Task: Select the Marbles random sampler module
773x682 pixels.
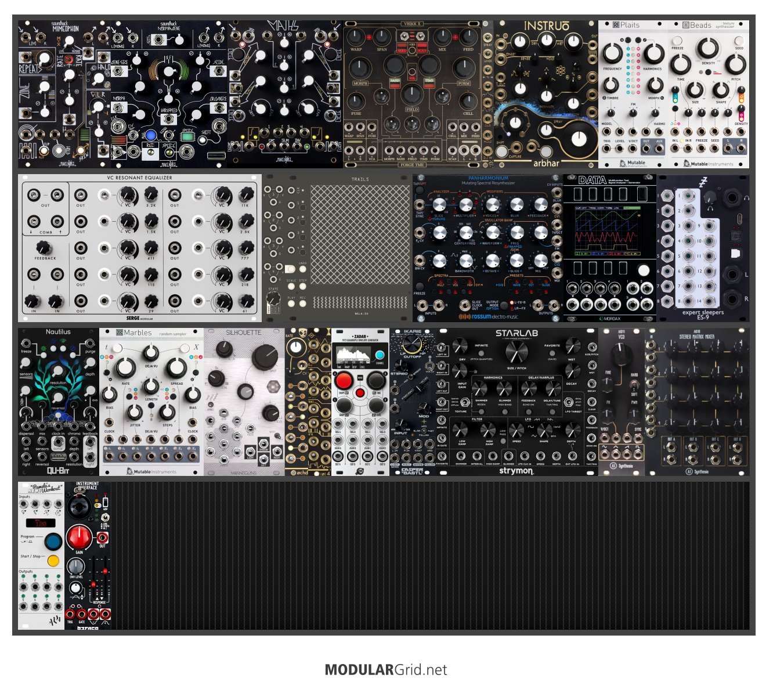Action: [151, 402]
